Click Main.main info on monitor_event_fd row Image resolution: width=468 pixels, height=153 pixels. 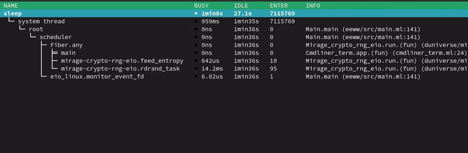pos(363,76)
